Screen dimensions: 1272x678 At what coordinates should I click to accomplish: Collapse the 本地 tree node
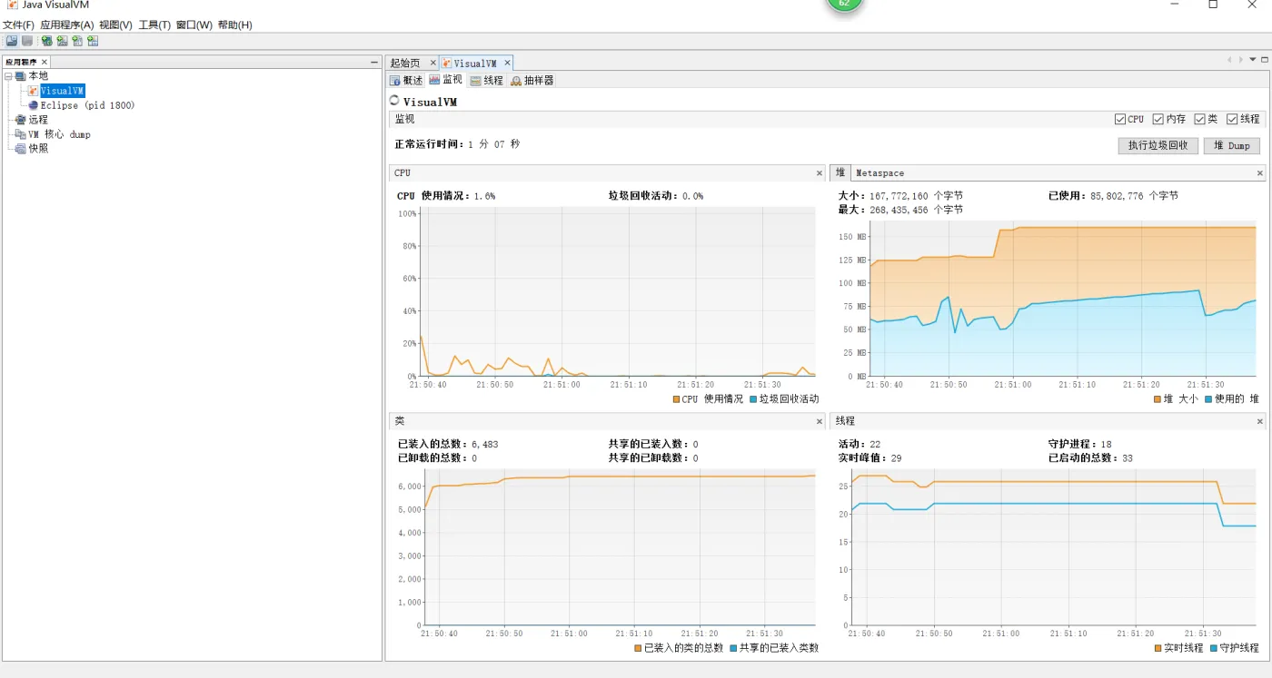(9, 76)
